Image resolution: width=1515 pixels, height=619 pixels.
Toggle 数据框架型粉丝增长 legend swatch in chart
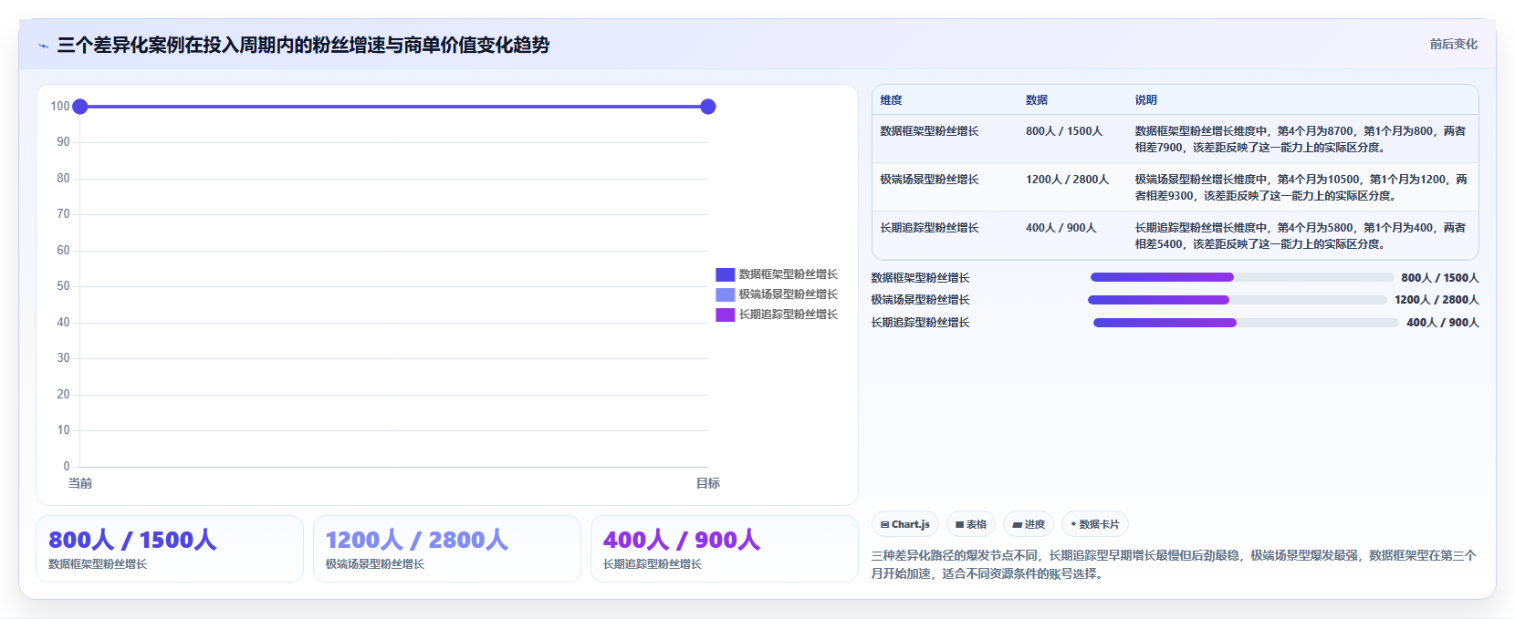726,274
